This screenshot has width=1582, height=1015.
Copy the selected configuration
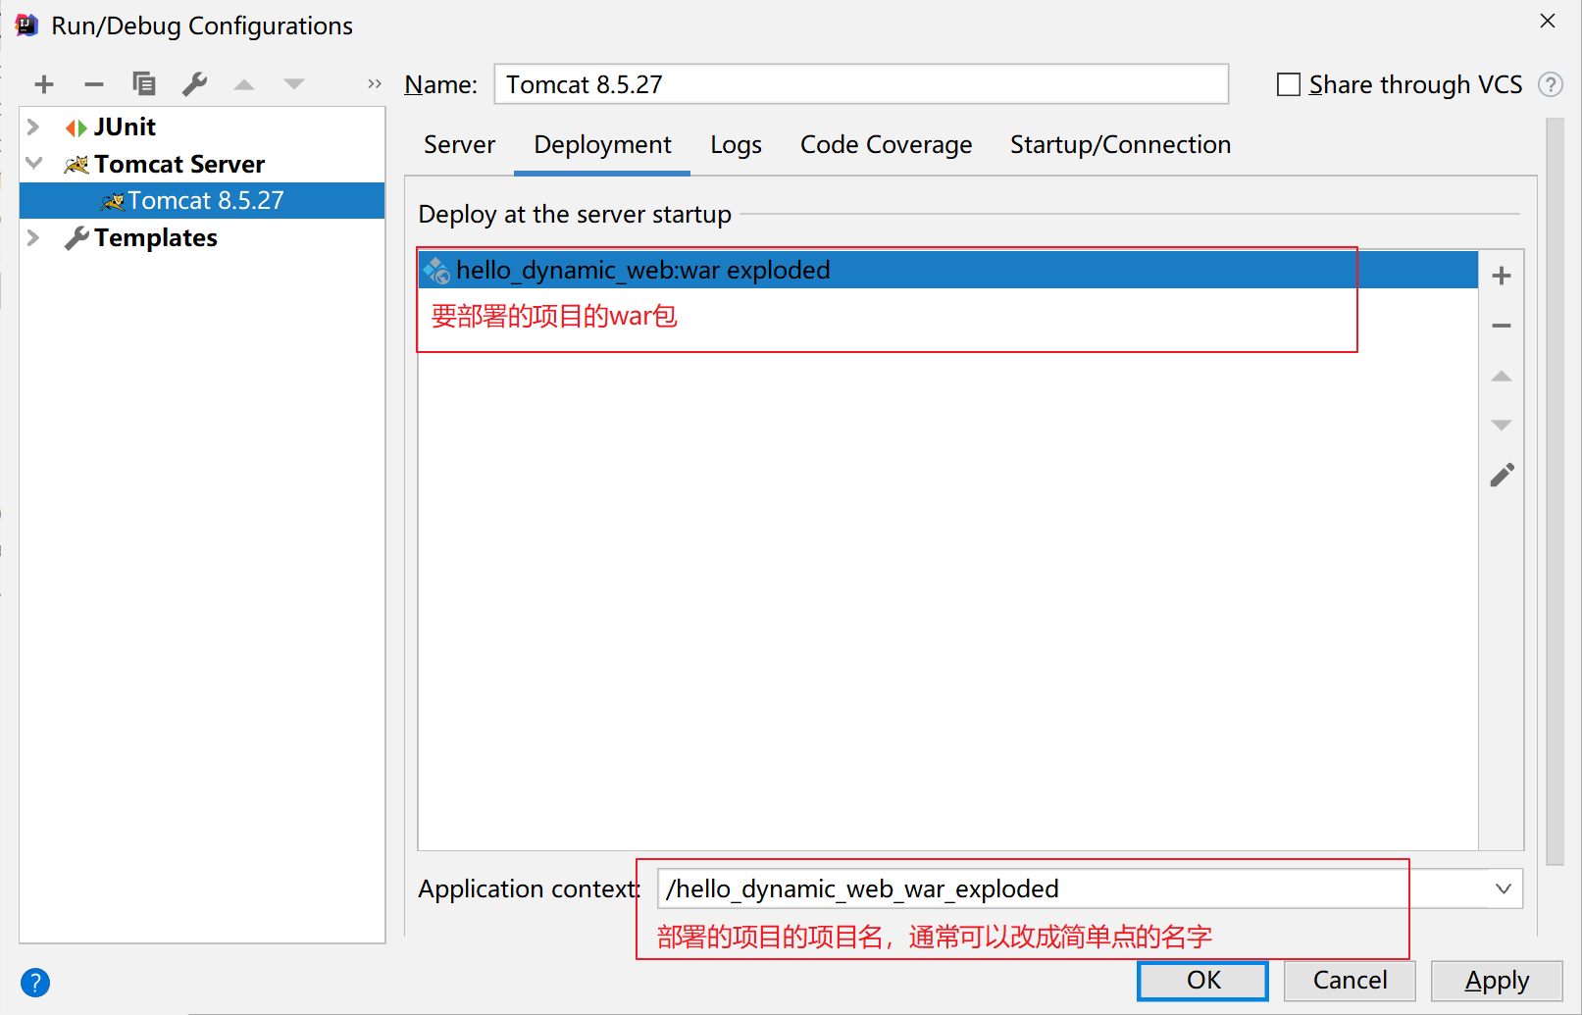click(x=144, y=84)
